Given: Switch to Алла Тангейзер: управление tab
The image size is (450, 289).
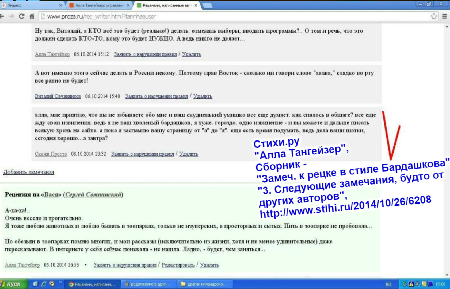Looking at the screenshot, I should (x=100, y=5).
